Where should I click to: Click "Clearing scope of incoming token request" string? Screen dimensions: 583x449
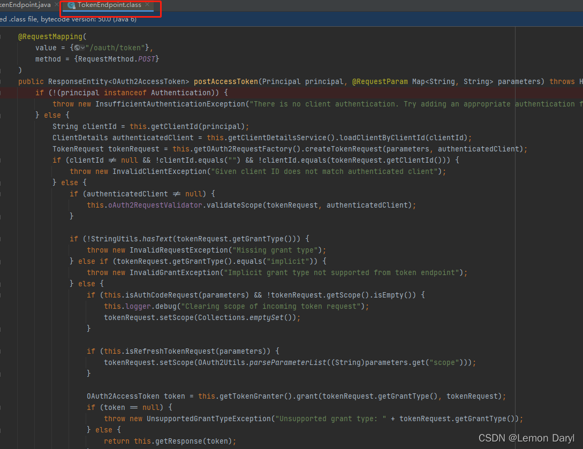point(271,306)
